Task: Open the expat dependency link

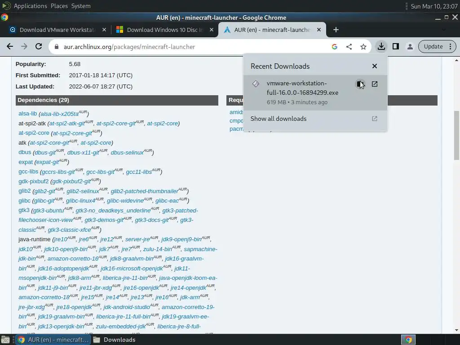Action: click(x=26, y=162)
